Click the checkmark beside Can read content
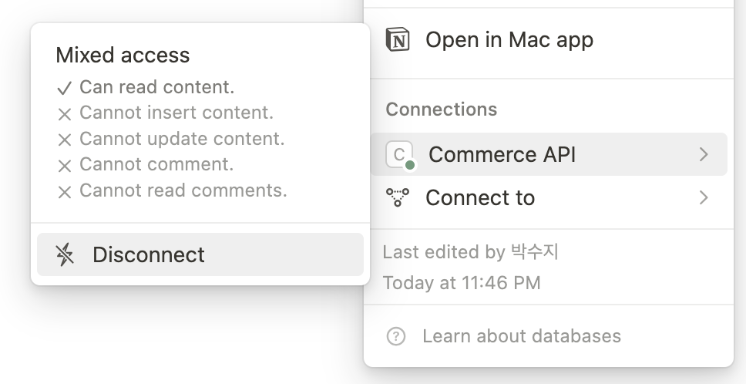The height and width of the screenshot is (384, 746). pos(65,88)
